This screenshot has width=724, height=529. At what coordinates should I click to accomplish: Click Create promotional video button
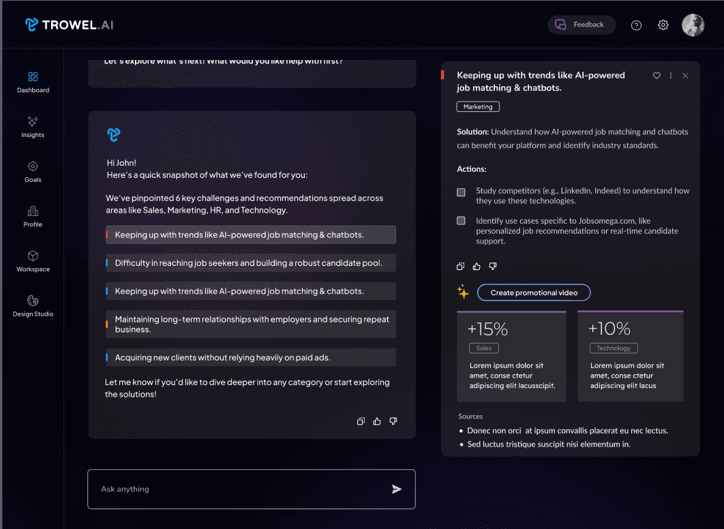point(534,292)
